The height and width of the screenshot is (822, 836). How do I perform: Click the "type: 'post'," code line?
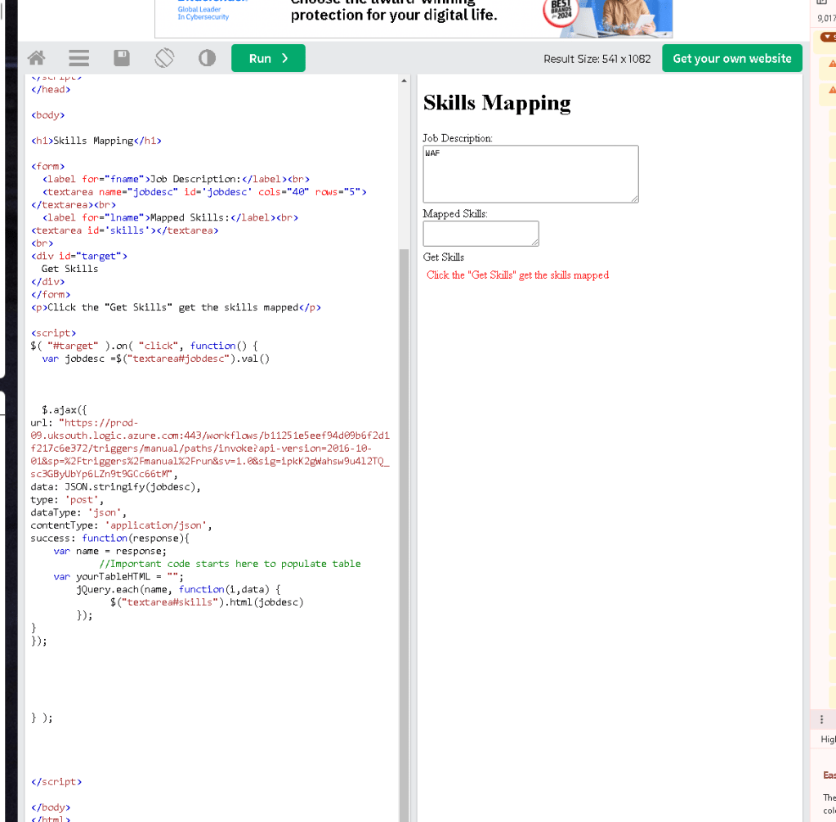67,499
